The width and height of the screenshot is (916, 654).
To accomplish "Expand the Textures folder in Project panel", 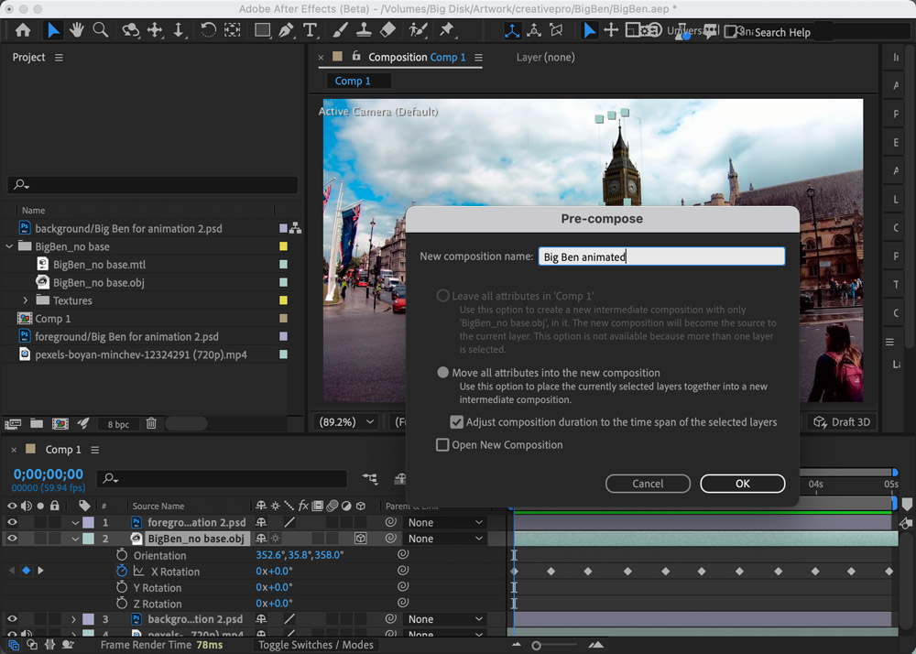I will pyautogui.click(x=26, y=300).
